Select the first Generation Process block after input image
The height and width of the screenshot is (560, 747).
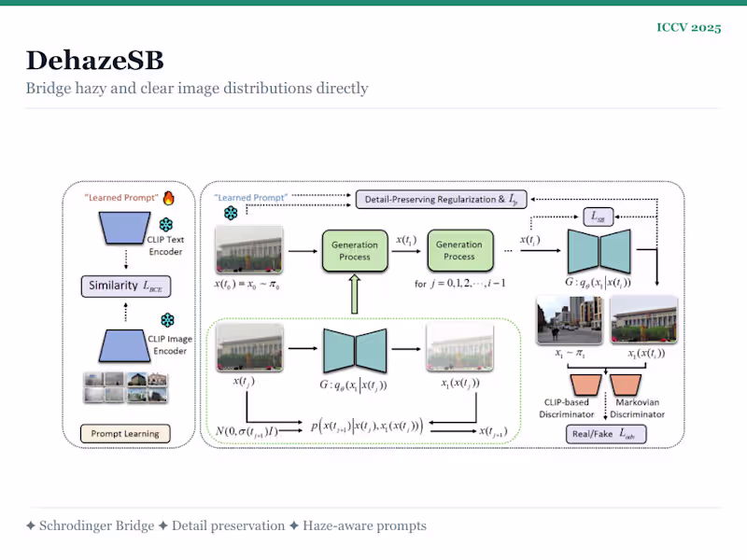(355, 251)
